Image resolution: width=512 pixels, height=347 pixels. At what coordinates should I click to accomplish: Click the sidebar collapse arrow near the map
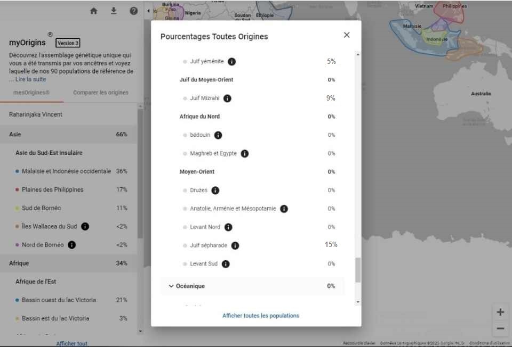point(148,10)
